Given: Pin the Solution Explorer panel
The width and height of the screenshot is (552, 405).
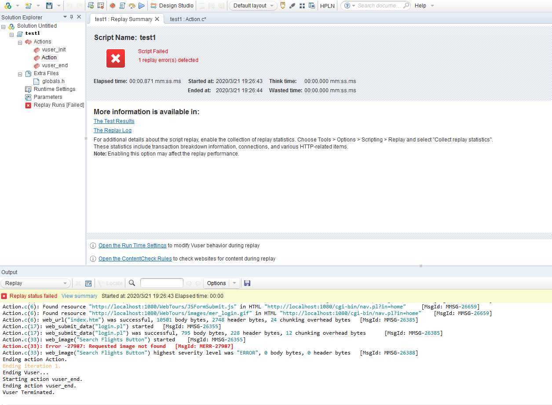Looking at the screenshot, I should pos(72,17).
